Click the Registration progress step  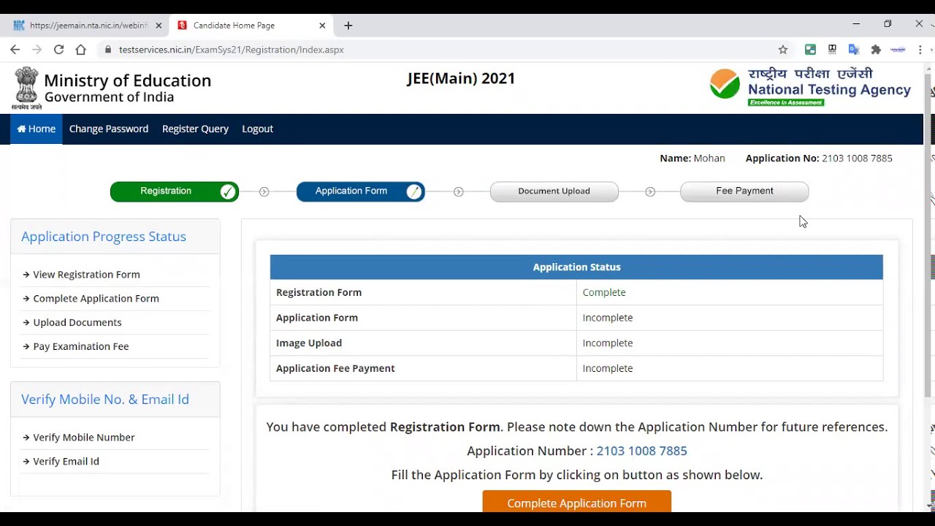tap(175, 191)
